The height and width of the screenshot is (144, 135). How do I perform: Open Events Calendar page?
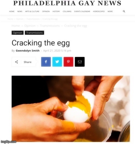(x=82, y=11)
